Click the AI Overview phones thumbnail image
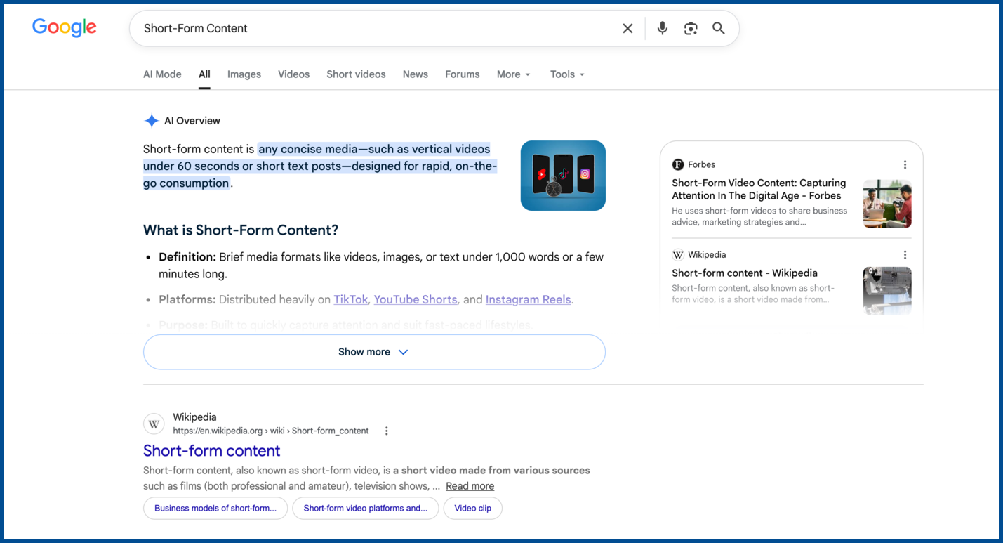 [563, 176]
